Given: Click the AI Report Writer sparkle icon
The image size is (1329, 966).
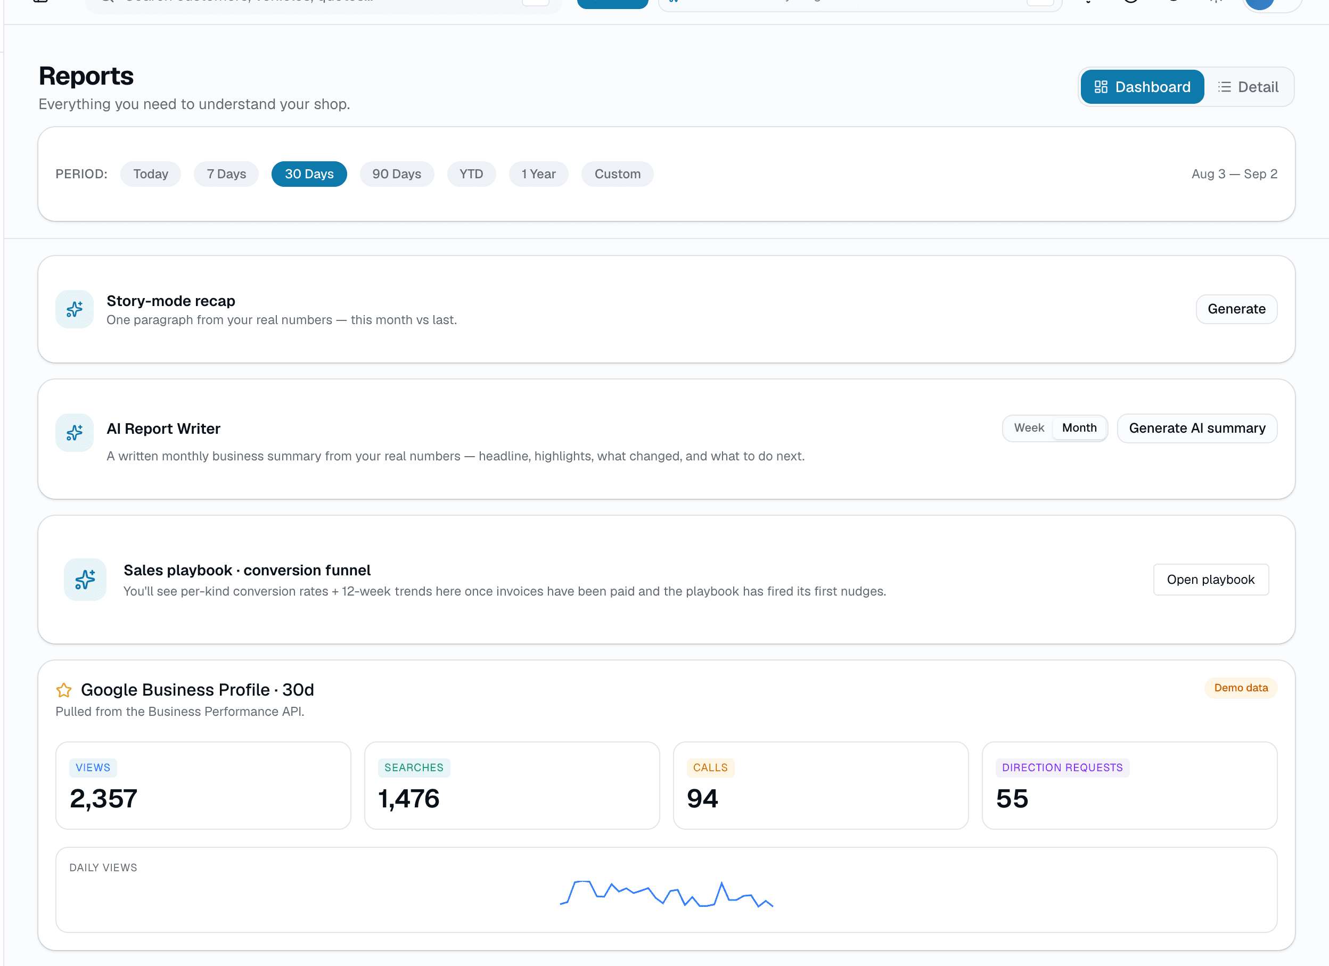Looking at the screenshot, I should pos(75,433).
